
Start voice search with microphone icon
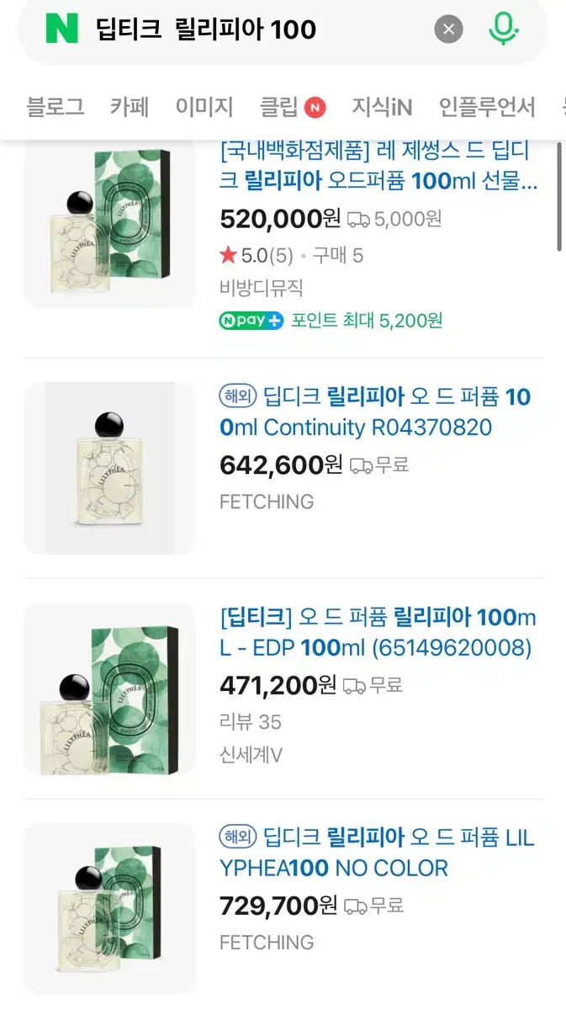coord(503,29)
